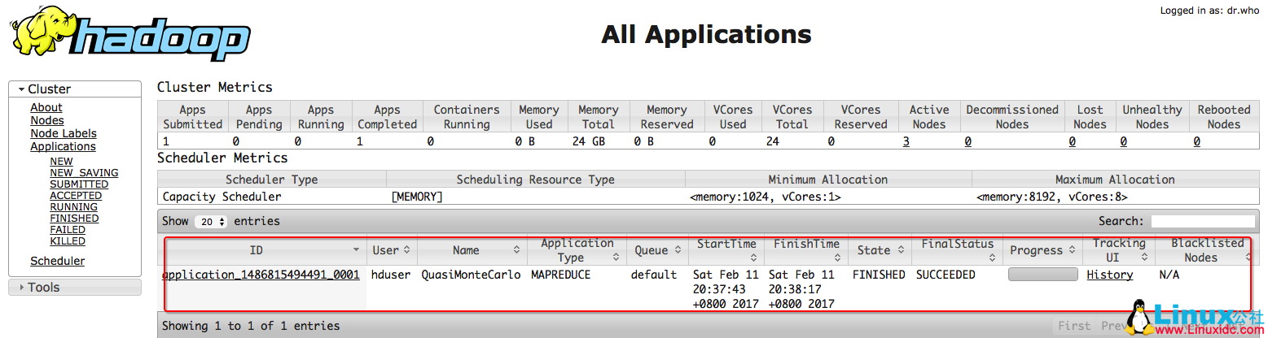This screenshot has height=338, width=1268.
Task: Open the History tracking UI link
Action: (x=1109, y=275)
